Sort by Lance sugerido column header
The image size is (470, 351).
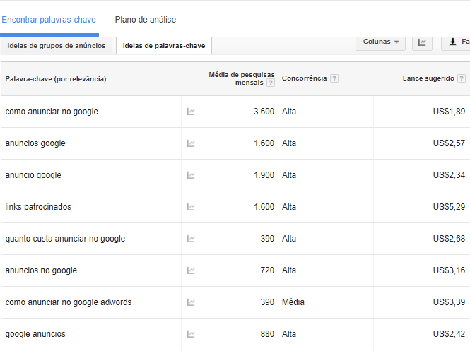point(428,78)
